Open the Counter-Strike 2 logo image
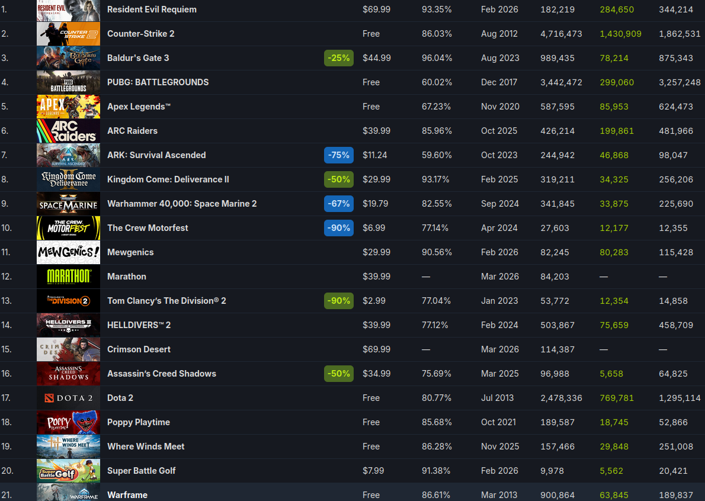The width and height of the screenshot is (705, 501). (x=68, y=34)
